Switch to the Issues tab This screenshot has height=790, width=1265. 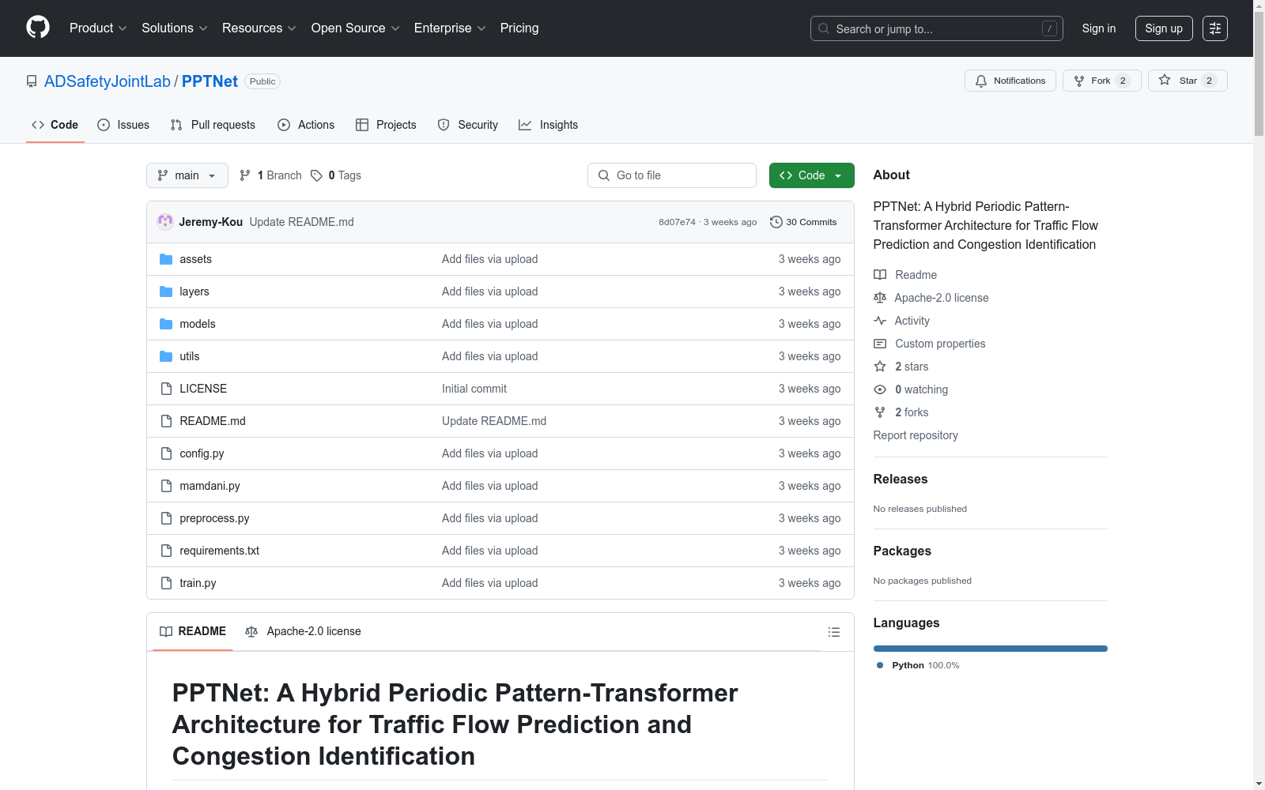123,125
